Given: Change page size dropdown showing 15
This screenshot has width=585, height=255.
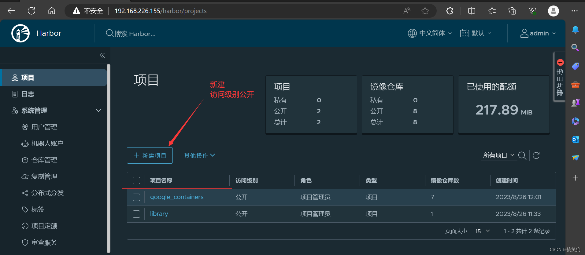Looking at the screenshot, I should click(483, 231).
